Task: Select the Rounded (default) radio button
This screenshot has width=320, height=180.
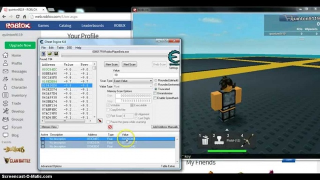Action: click(156, 81)
